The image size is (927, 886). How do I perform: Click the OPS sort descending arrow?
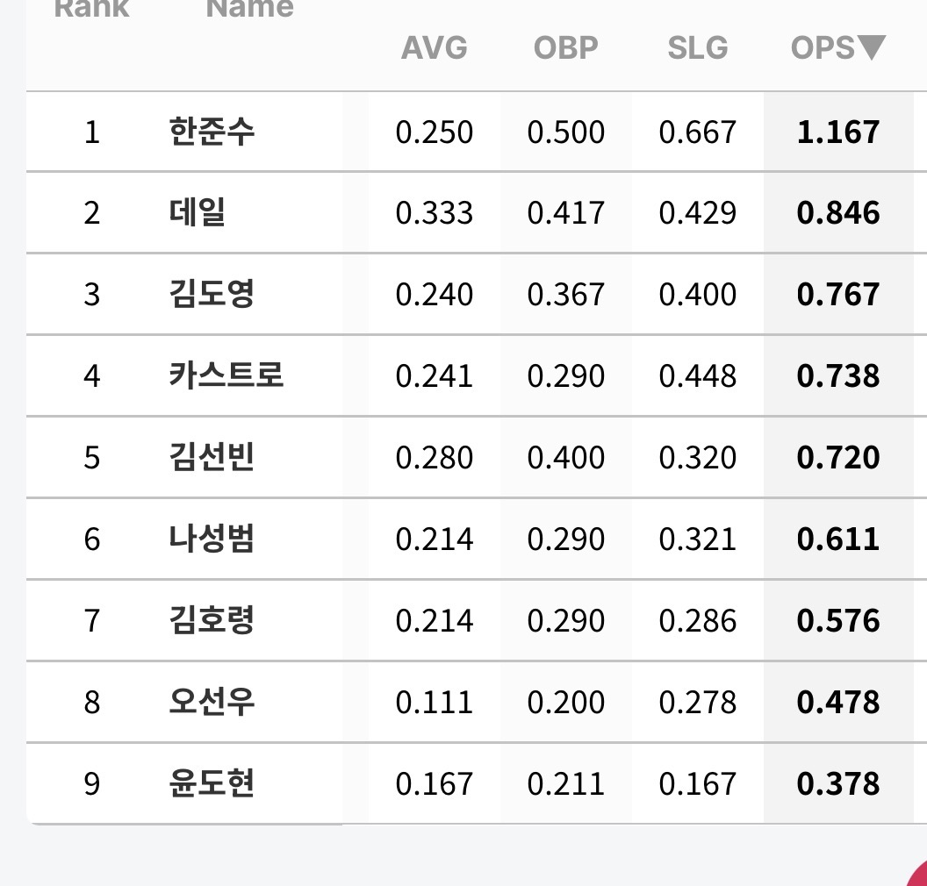[872, 48]
